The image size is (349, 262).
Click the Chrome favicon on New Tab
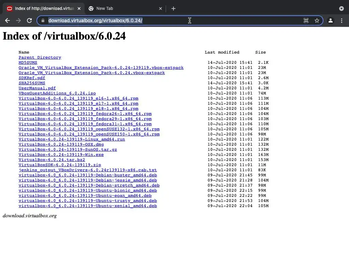tap(91, 9)
